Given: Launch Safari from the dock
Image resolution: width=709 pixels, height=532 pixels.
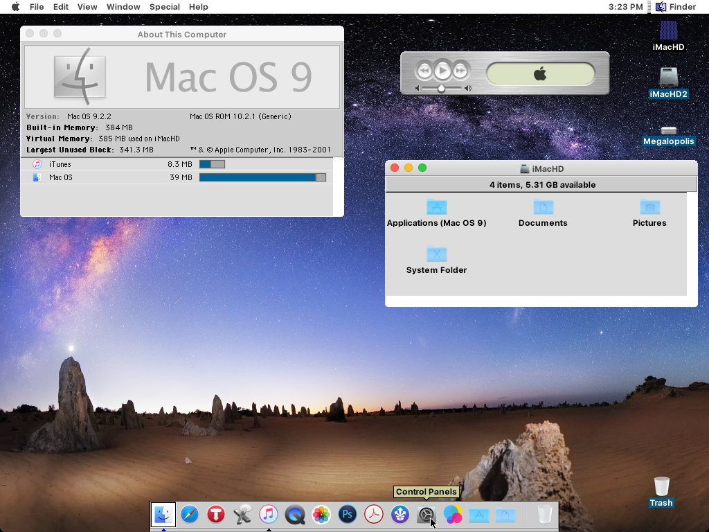Looking at the screenshot, I should [190, 515].
